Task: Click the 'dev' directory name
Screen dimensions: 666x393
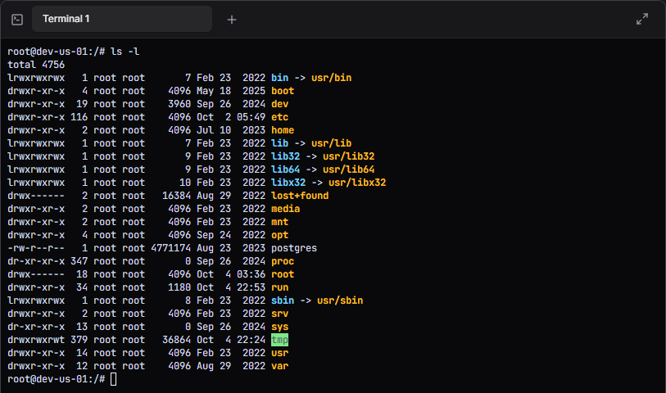Action: point(279,104)
